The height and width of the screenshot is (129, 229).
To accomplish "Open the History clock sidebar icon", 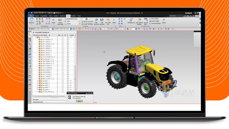I will (x=30, y=66).
